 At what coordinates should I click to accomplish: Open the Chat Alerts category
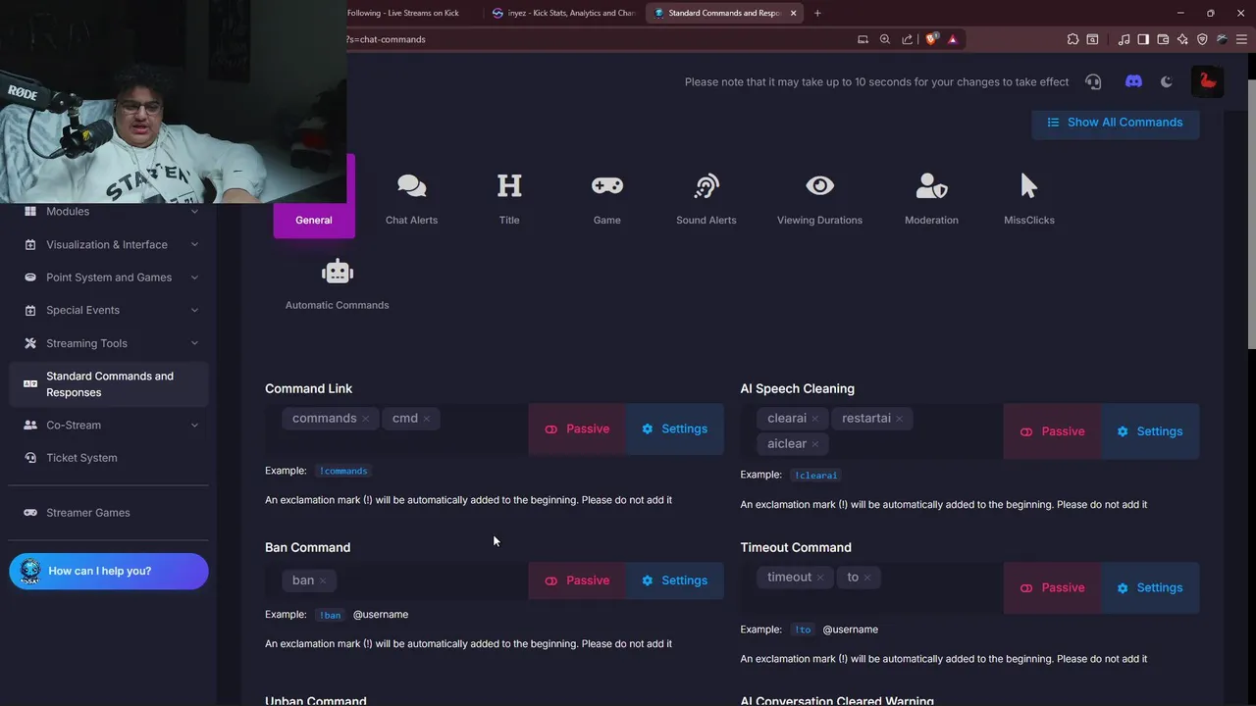point(411,199)
